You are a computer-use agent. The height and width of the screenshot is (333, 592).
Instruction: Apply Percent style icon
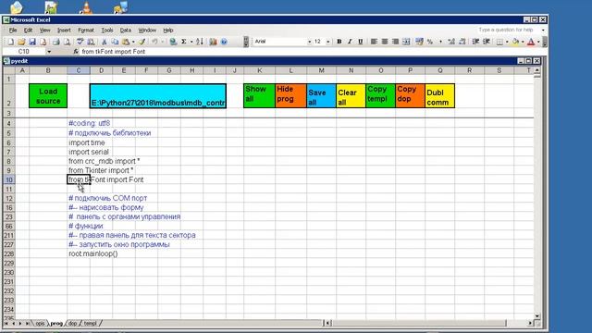click(429, 42)
